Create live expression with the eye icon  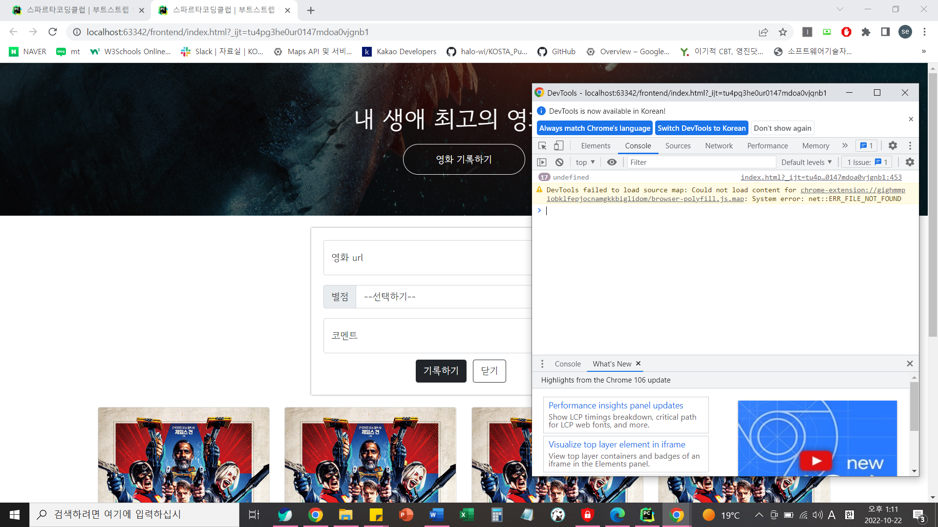click(x=612, y=162)
